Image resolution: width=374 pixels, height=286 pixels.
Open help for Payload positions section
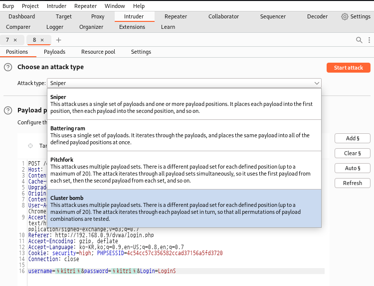(x=8, y=110)
